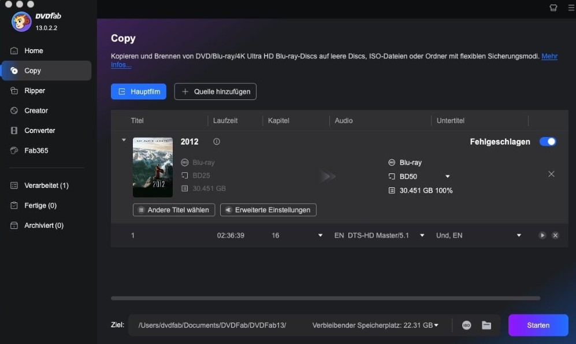The height and width of the screenshot is (344, 576).
Task: Click the 2012 movie poster thumbnail
Action: pos(153,167)
